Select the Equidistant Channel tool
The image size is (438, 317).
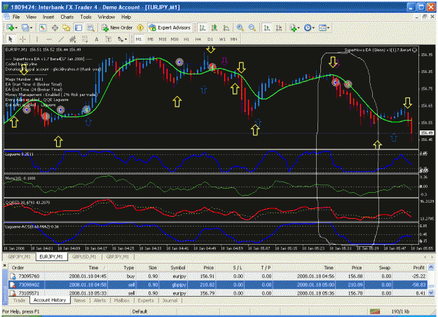(73, 39)
